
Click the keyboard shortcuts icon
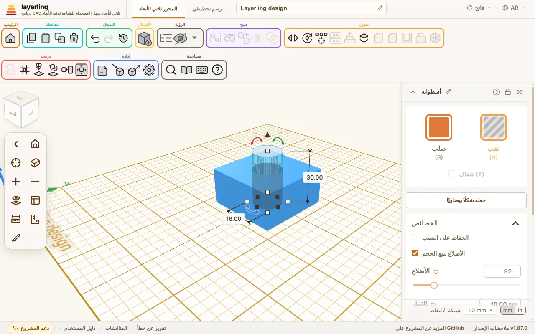[202, 70]
